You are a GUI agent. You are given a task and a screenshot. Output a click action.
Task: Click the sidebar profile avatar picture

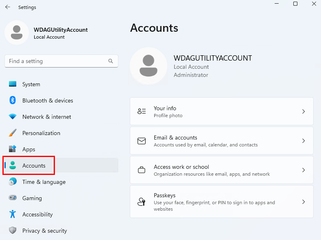[17, 33]
